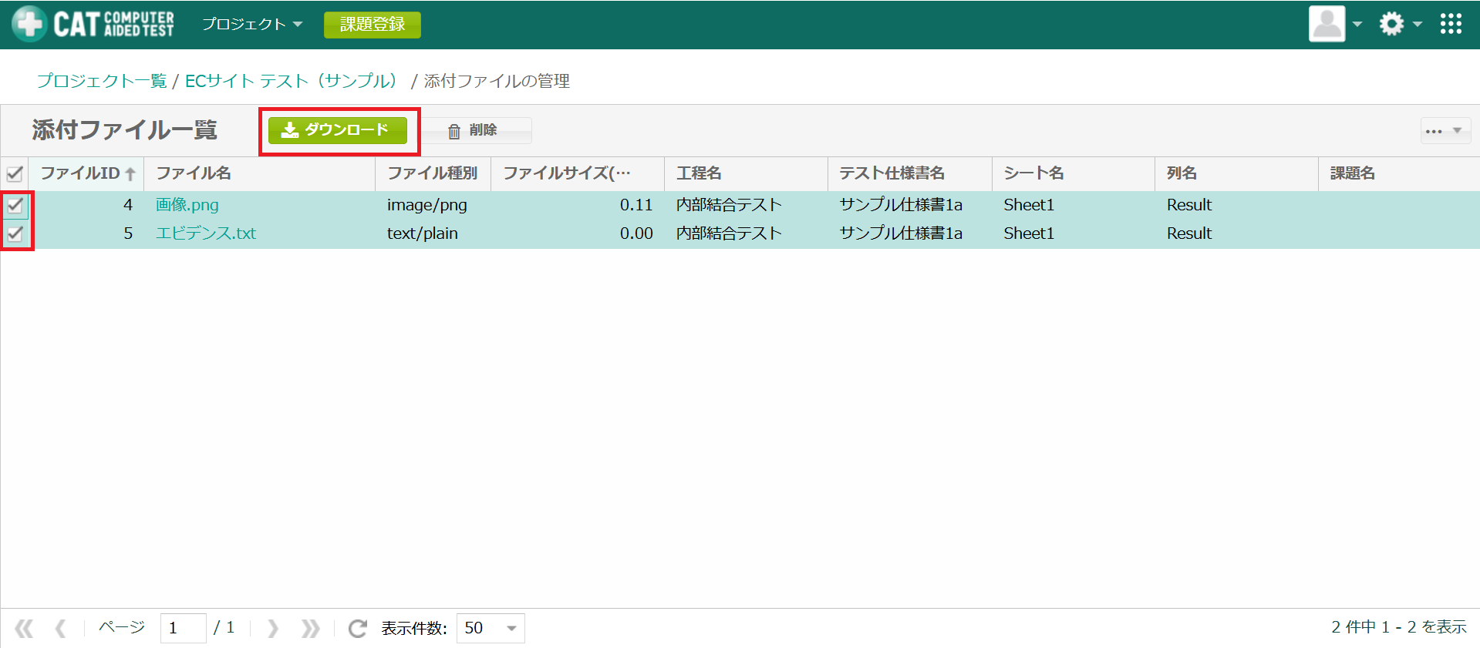
Task: Open the user avatar account menu
Action: tap(1334, 24)
